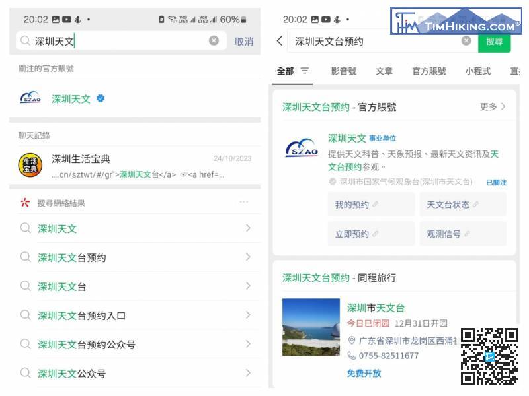This screenshot has height=396, width=529.
Task: Select the suggestion 深圳天文台预约入口
Action: click(135, 315)
